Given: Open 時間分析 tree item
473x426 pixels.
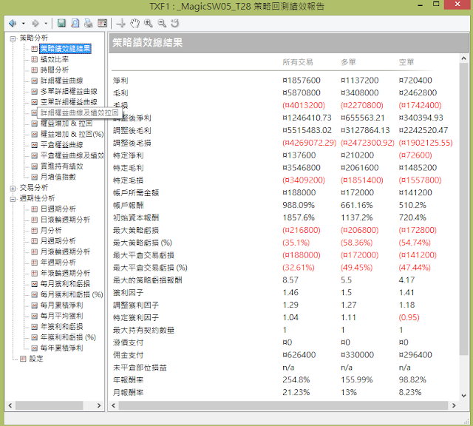Looking at the screenshot, I should pos(55,70).
